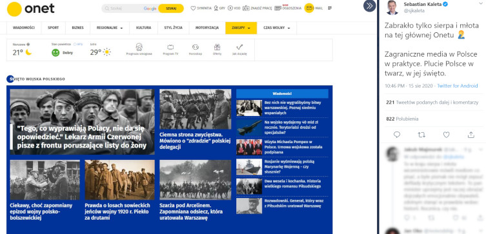The width and height of the screenshot is (486, 234).
Task: Open the Wiadomości menu item
Action: pos(24,28)
